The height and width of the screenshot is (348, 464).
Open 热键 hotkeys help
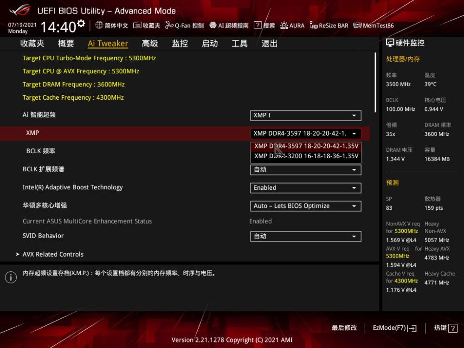(x=445, y=328)
